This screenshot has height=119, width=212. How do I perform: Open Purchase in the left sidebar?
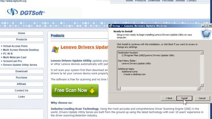point(22,78)
